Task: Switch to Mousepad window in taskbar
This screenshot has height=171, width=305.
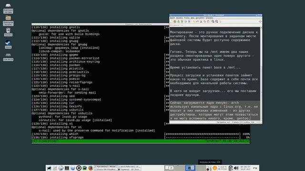Action: point(106,167)
